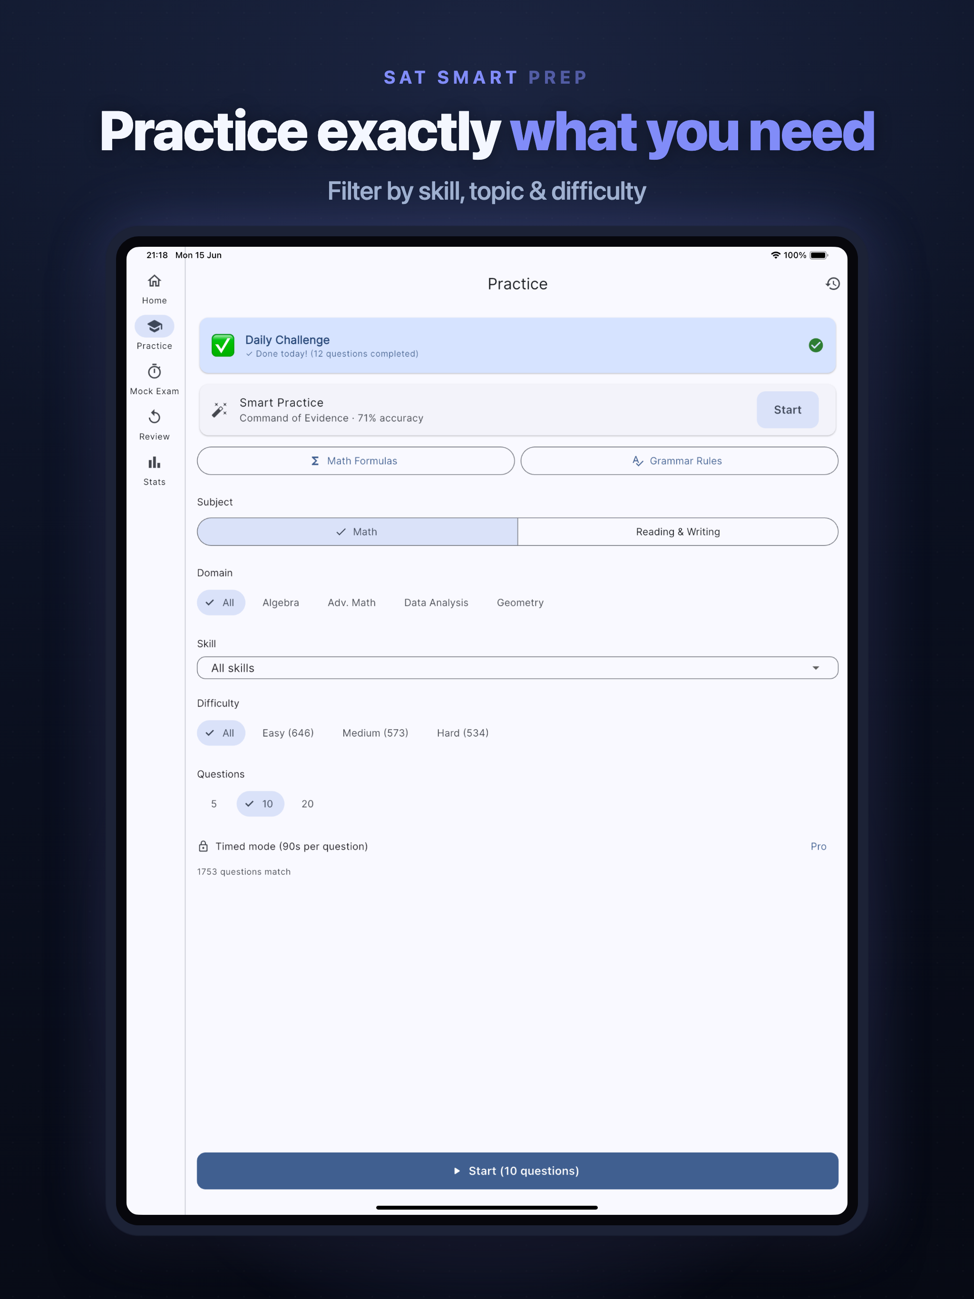Tap the sigma icon on Math Formulas
This screenshot has height=1299, width=974.
[315, 461]
